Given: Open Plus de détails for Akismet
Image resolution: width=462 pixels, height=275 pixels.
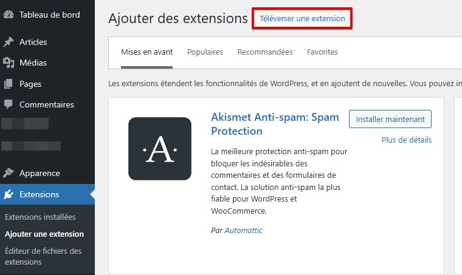Looking at the screenshot, I should 407,140.
